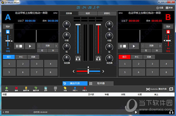Toggle the loop button on Deck B
This screenshot has width=176, height=116.
(x=152, y=46)
